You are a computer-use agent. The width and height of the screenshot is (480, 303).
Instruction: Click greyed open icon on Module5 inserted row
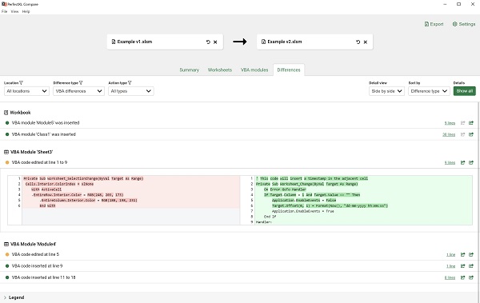coord(463,123)
